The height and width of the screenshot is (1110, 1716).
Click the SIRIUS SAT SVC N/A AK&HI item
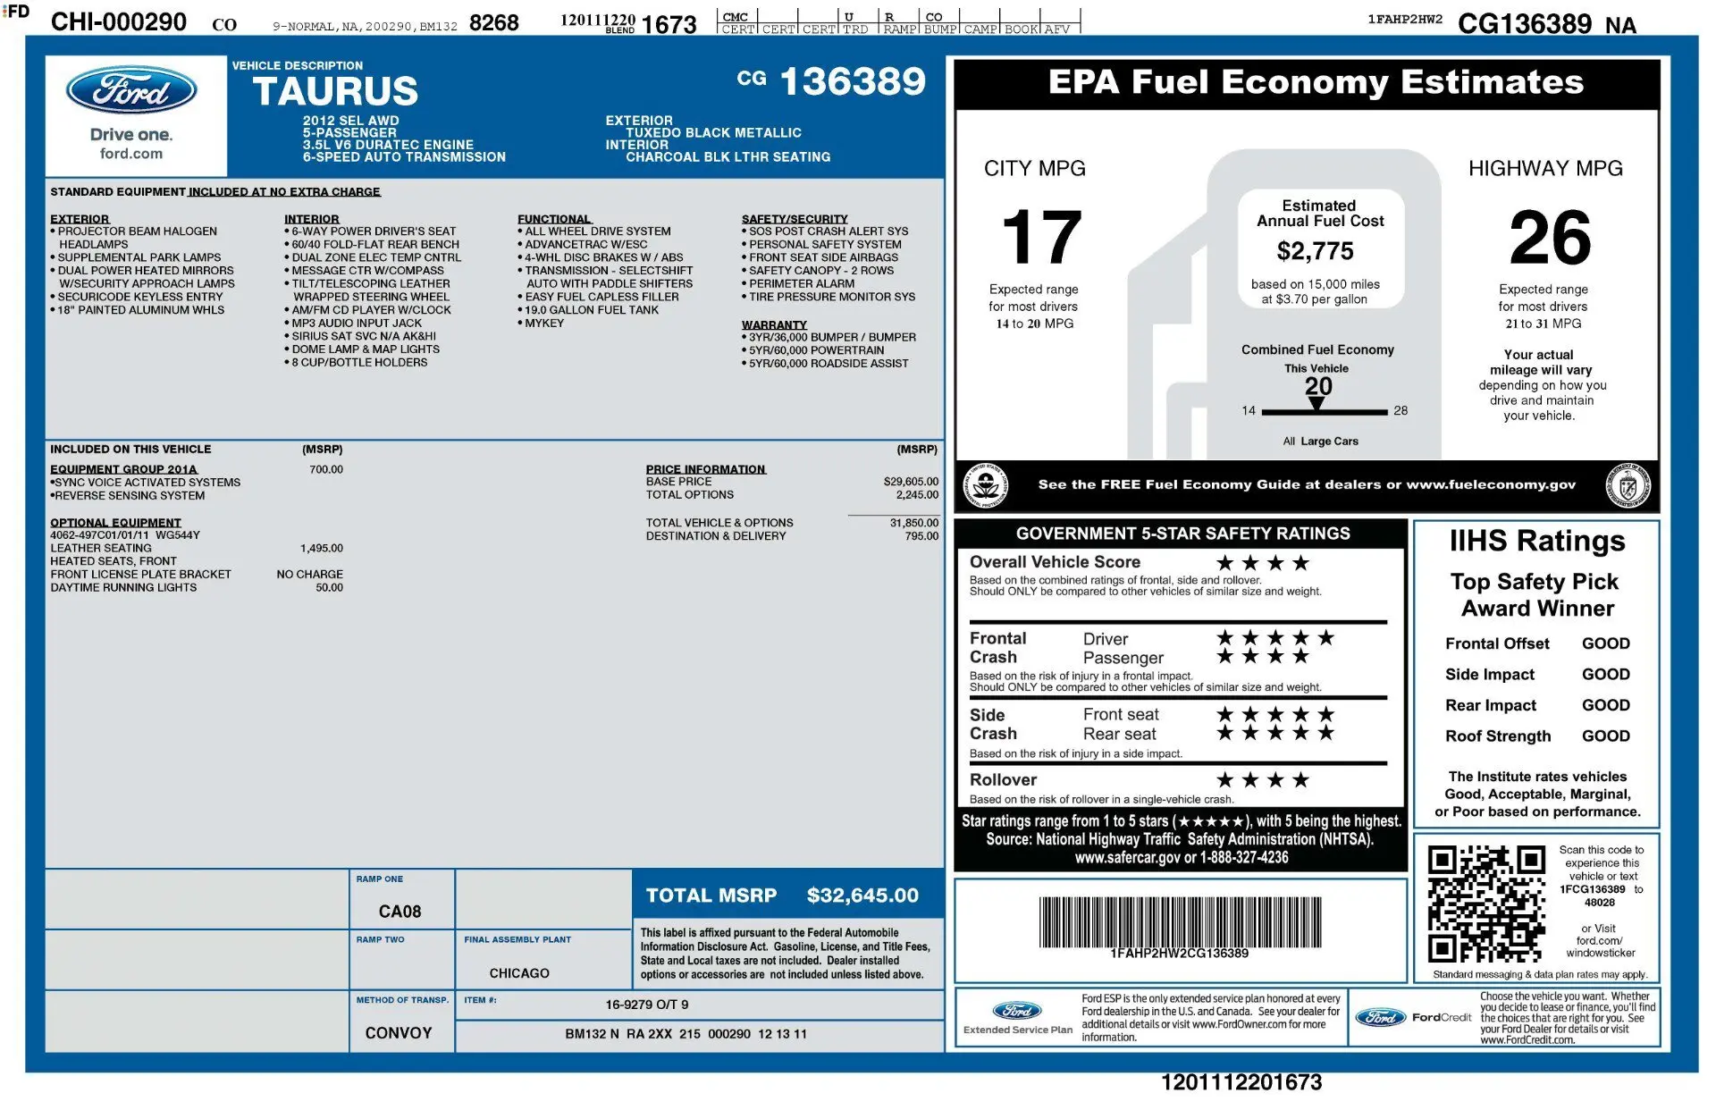[x=360, y=337]
